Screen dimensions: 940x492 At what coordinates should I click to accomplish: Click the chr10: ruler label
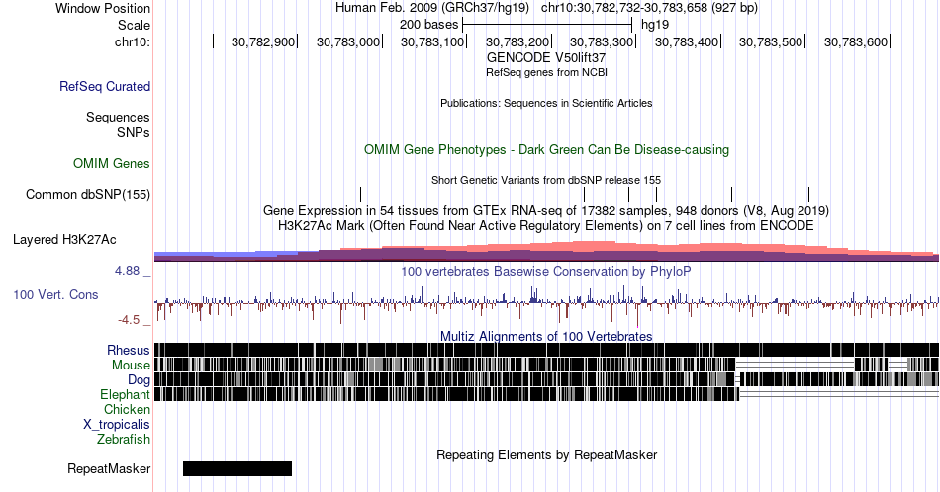[133, 41]
